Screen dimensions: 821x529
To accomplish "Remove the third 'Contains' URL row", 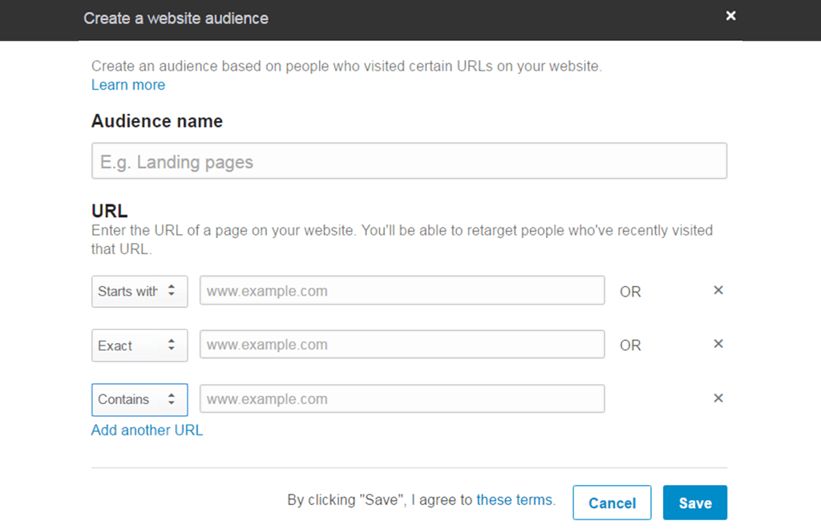I will (718, 398).
